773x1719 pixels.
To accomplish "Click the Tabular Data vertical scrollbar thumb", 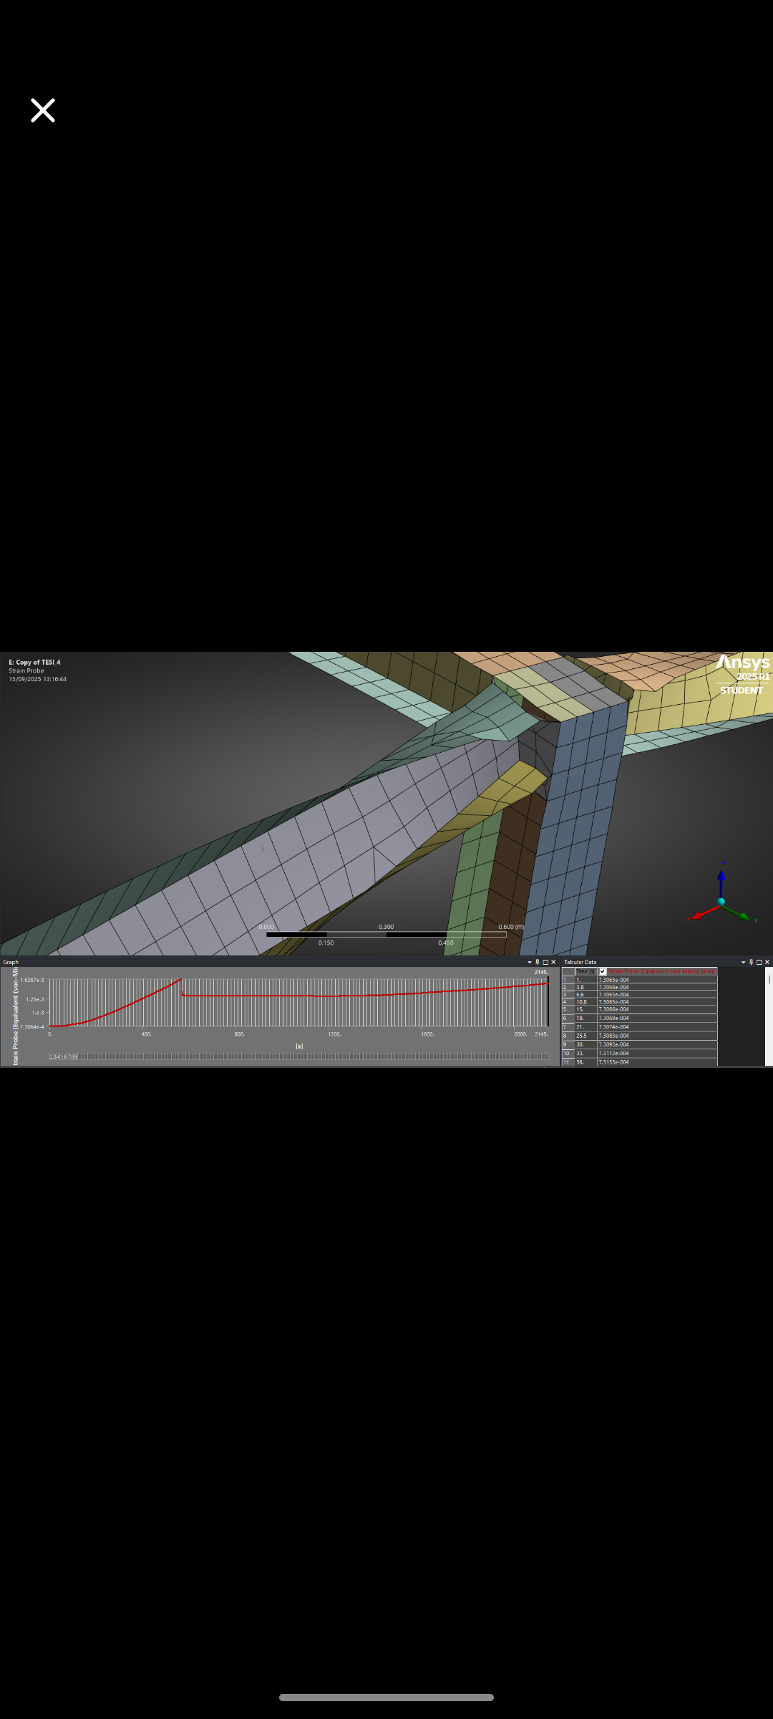I will [769, 979].
